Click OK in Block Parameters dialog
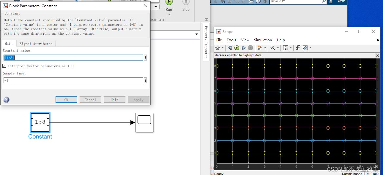The height and width of the screenshot is (175, 383). pos(66,100)
